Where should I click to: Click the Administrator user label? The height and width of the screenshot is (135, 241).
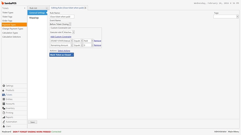[220, 132]
